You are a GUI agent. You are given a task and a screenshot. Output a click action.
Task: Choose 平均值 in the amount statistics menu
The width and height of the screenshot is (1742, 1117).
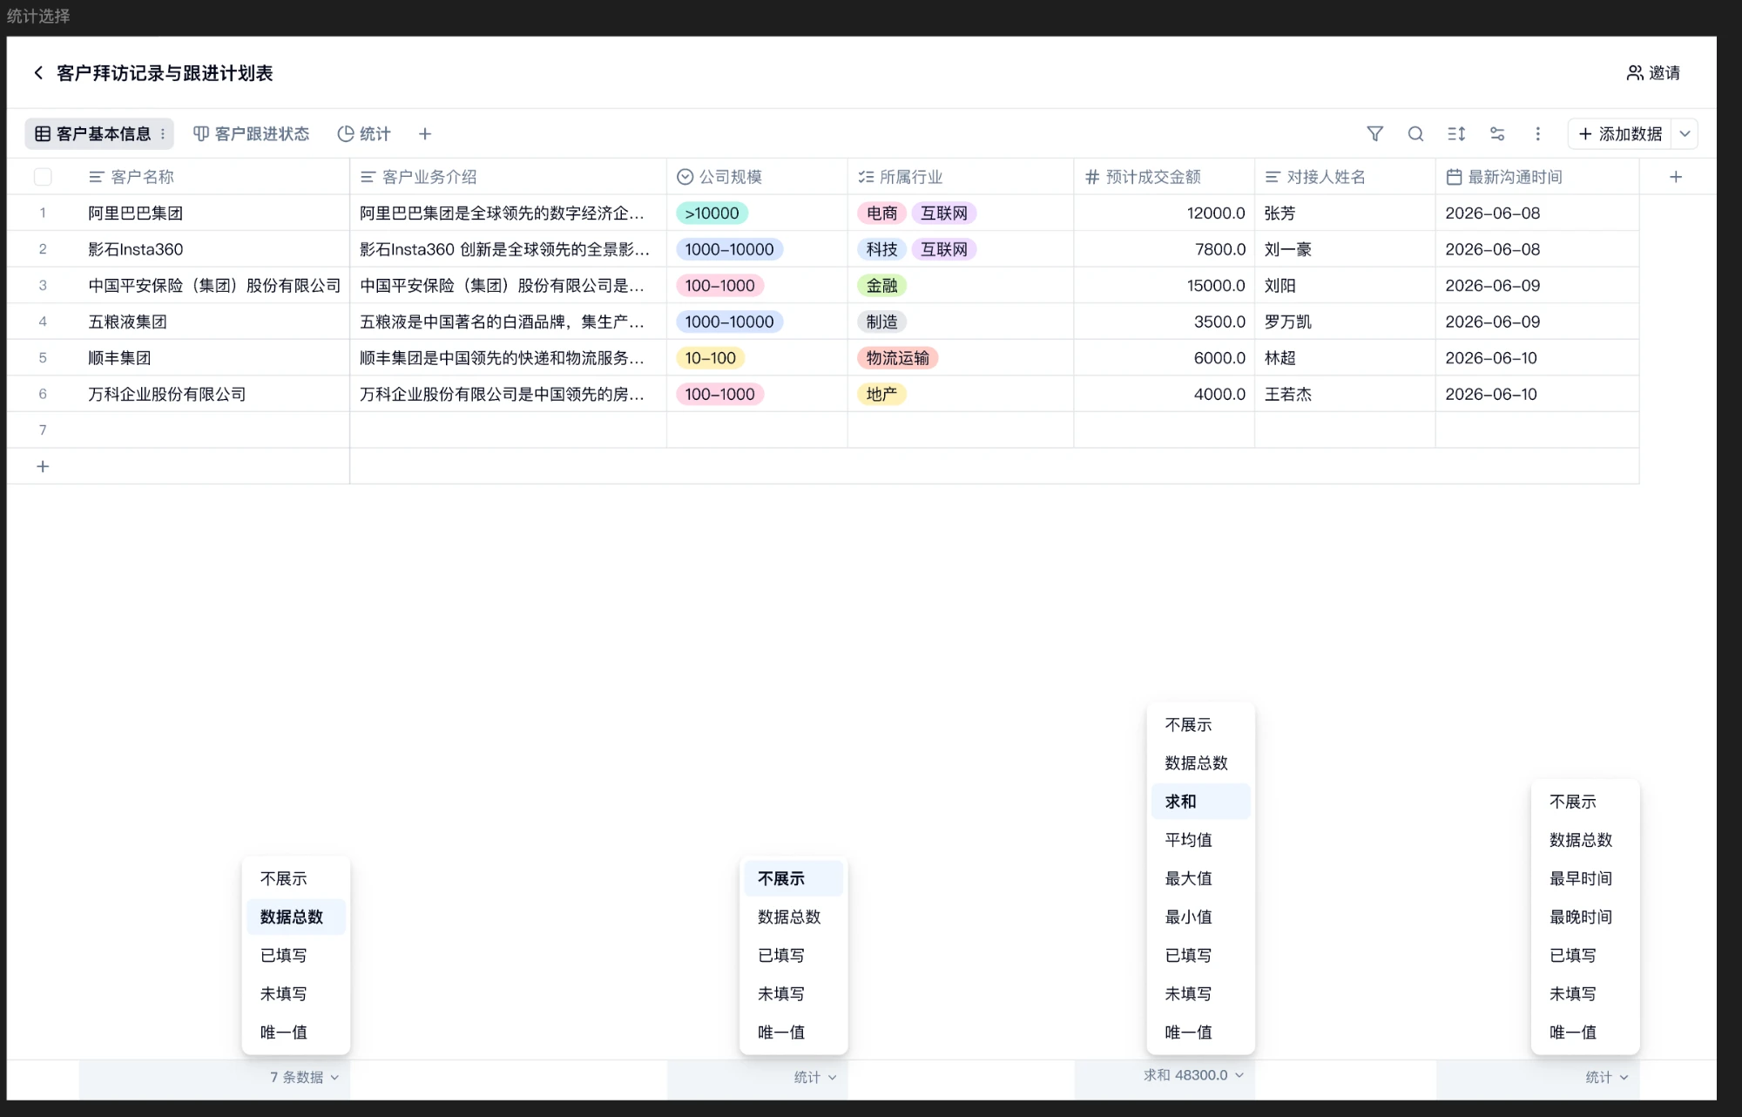1200,840
